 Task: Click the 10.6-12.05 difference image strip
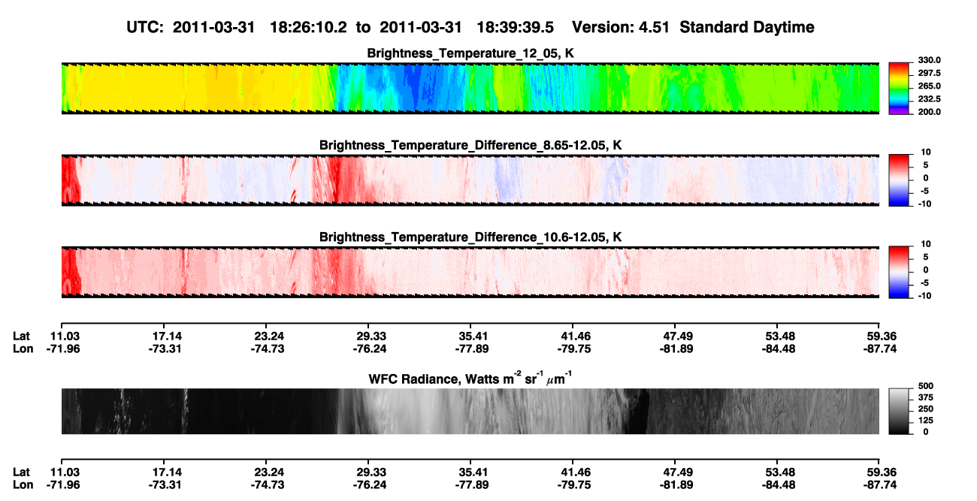tap(470, 272)
